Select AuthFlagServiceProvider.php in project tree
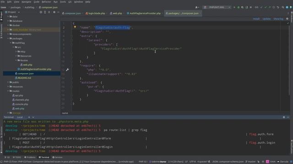293x164 pixels. (x=36, y=69)
